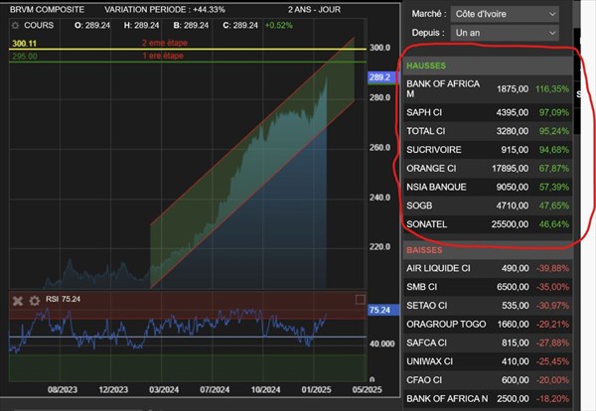Viewport: 596px width, 411px height.
Task: Click the Marché dropdown chevron arrow
Action: pos(552,14)
